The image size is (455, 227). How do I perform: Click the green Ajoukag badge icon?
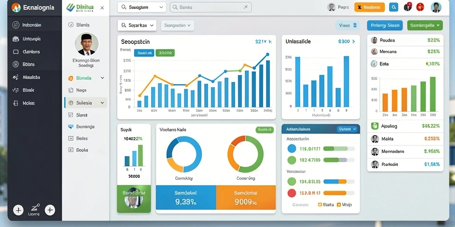[x=375, y=126]
